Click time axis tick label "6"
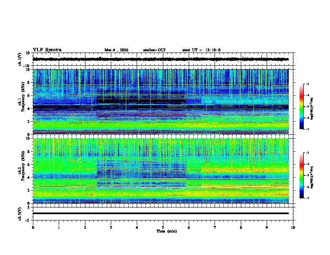 point(189,227)
